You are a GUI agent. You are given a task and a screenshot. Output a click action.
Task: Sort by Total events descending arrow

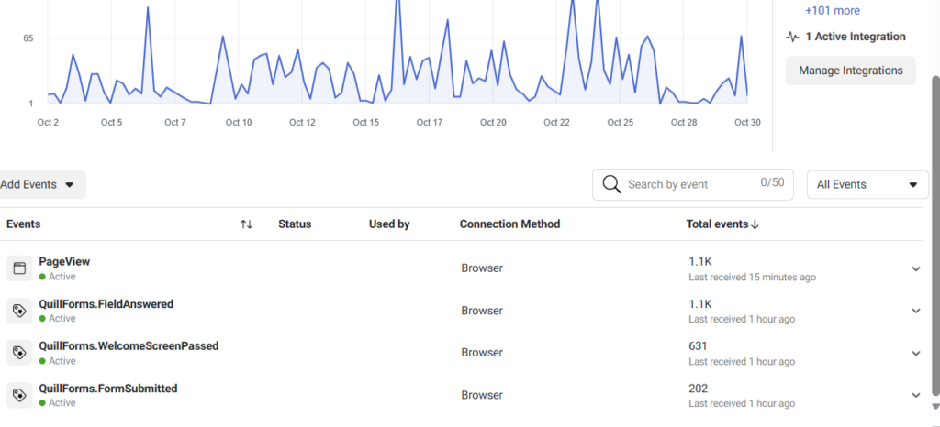(755, 224)
